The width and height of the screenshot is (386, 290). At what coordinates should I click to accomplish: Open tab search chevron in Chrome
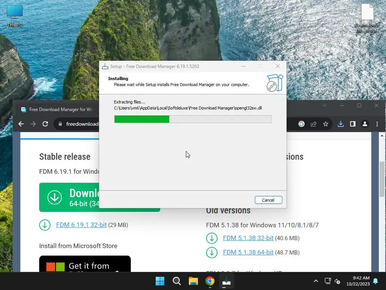click(x=325, y=106)
